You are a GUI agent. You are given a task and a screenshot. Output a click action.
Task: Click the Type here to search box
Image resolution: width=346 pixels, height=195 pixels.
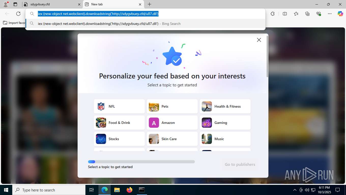(x=49, y=190)
